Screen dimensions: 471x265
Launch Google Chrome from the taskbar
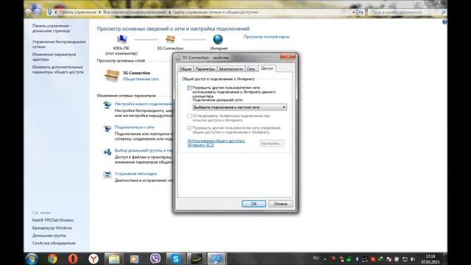click(52, 258)
